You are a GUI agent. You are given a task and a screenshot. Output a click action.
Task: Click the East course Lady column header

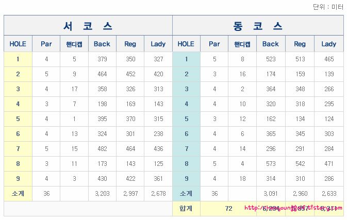(x=329, y=44)
